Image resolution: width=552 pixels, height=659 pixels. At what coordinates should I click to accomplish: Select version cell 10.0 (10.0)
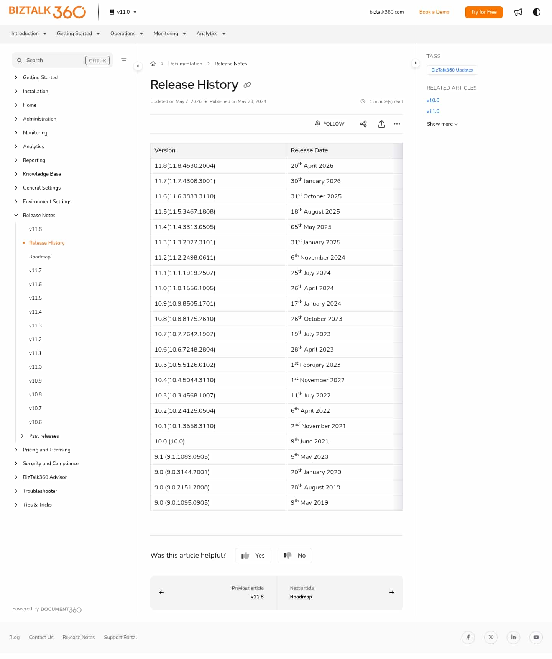coord(219,442)
